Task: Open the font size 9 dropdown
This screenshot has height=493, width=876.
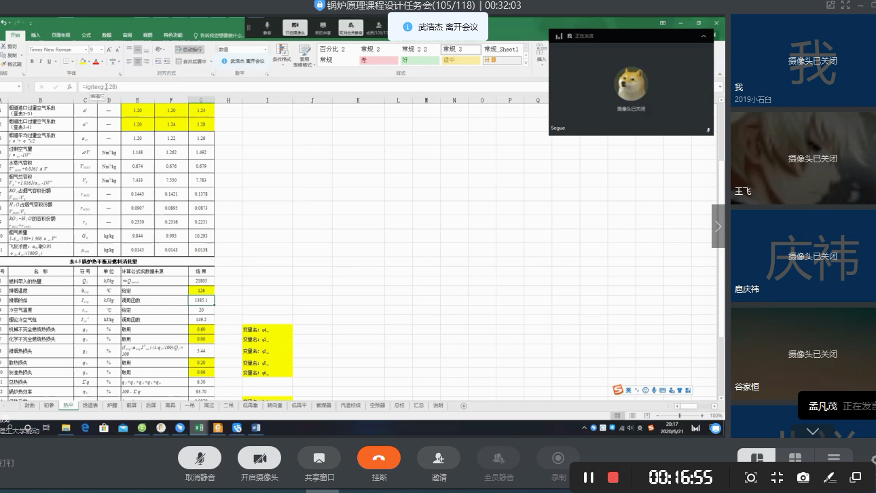Action: [102, 50]
